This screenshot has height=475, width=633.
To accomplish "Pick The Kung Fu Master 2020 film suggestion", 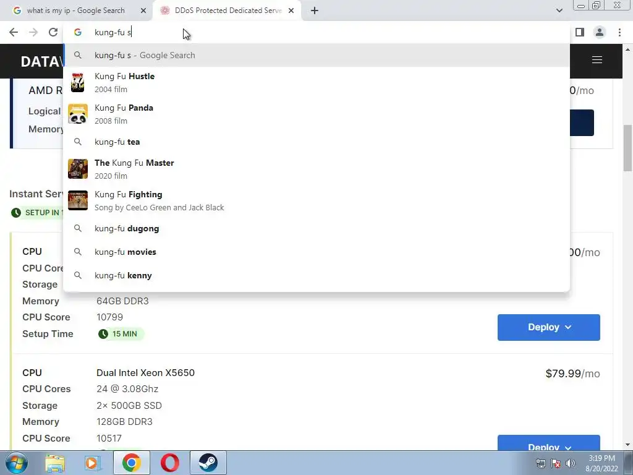I will [x=317, y=169].
